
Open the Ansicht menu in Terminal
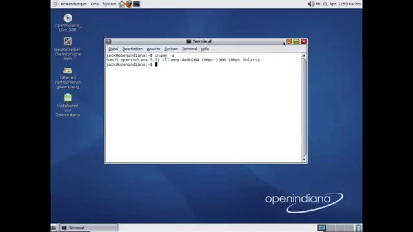[x=153, y=49]
